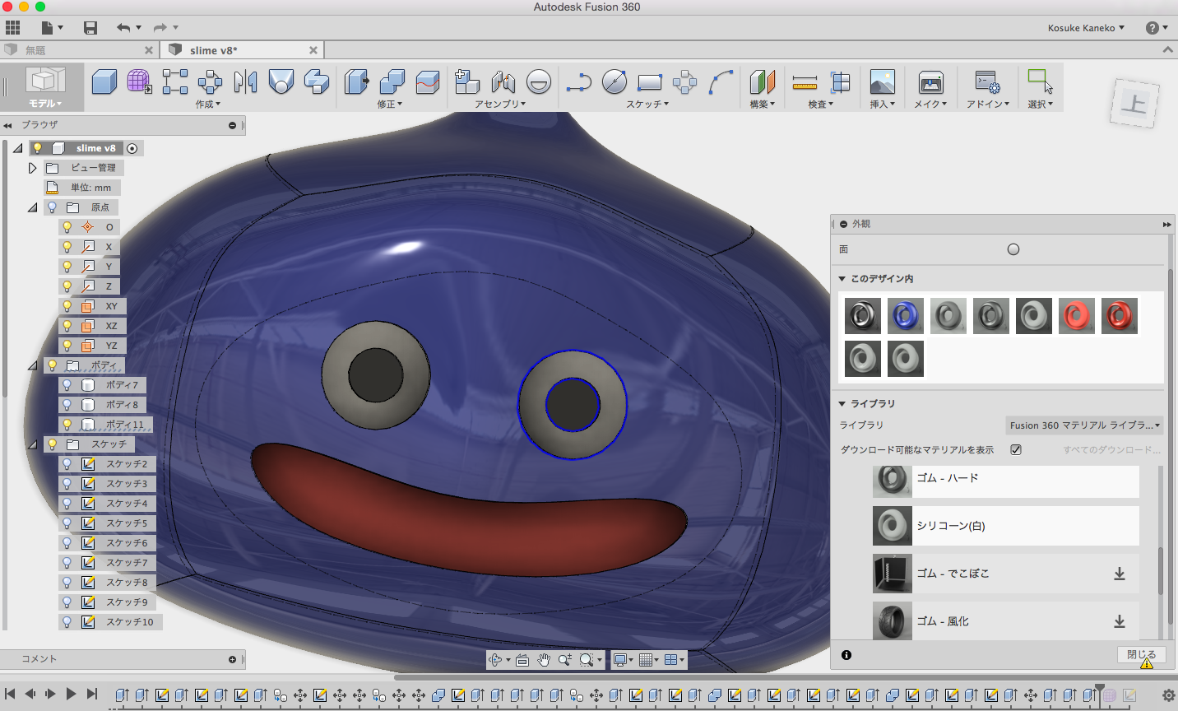This screenshot has width=1178, height=711.
Task: Download the ゴム - 風化 material
Action: pyautogui.click(x=1120, y=621)
